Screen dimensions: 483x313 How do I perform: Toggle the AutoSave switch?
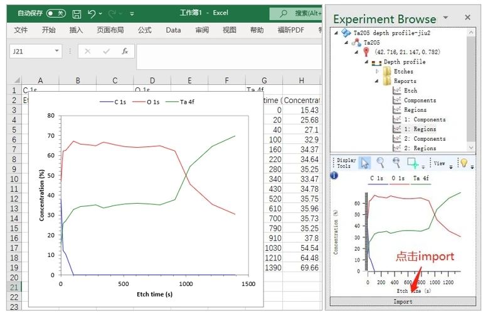pyautogui.click(x=56, y=13)
